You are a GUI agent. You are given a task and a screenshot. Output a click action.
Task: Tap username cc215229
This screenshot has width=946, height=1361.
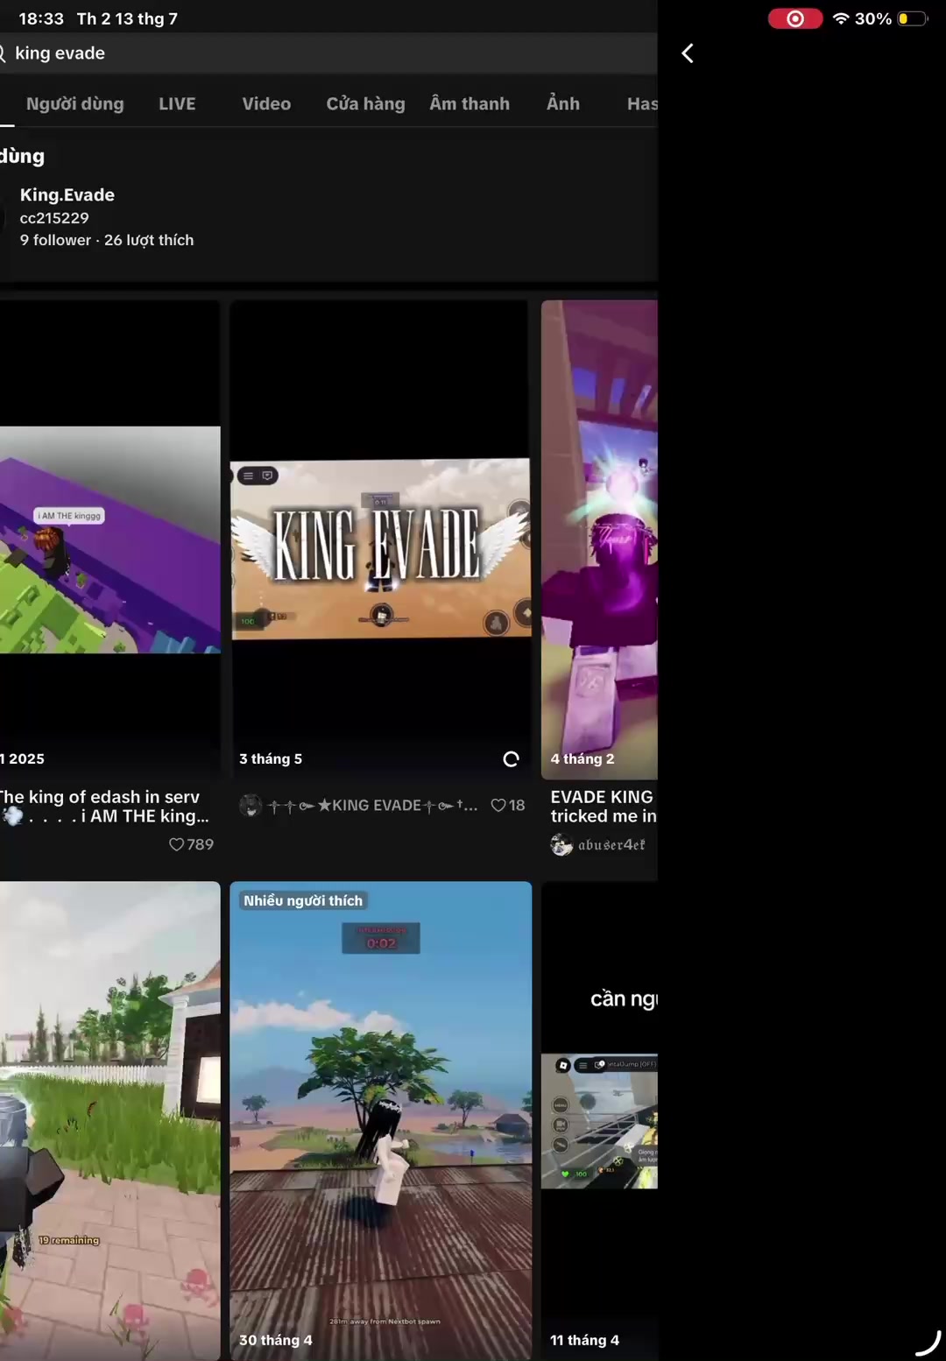click(54, 217)
